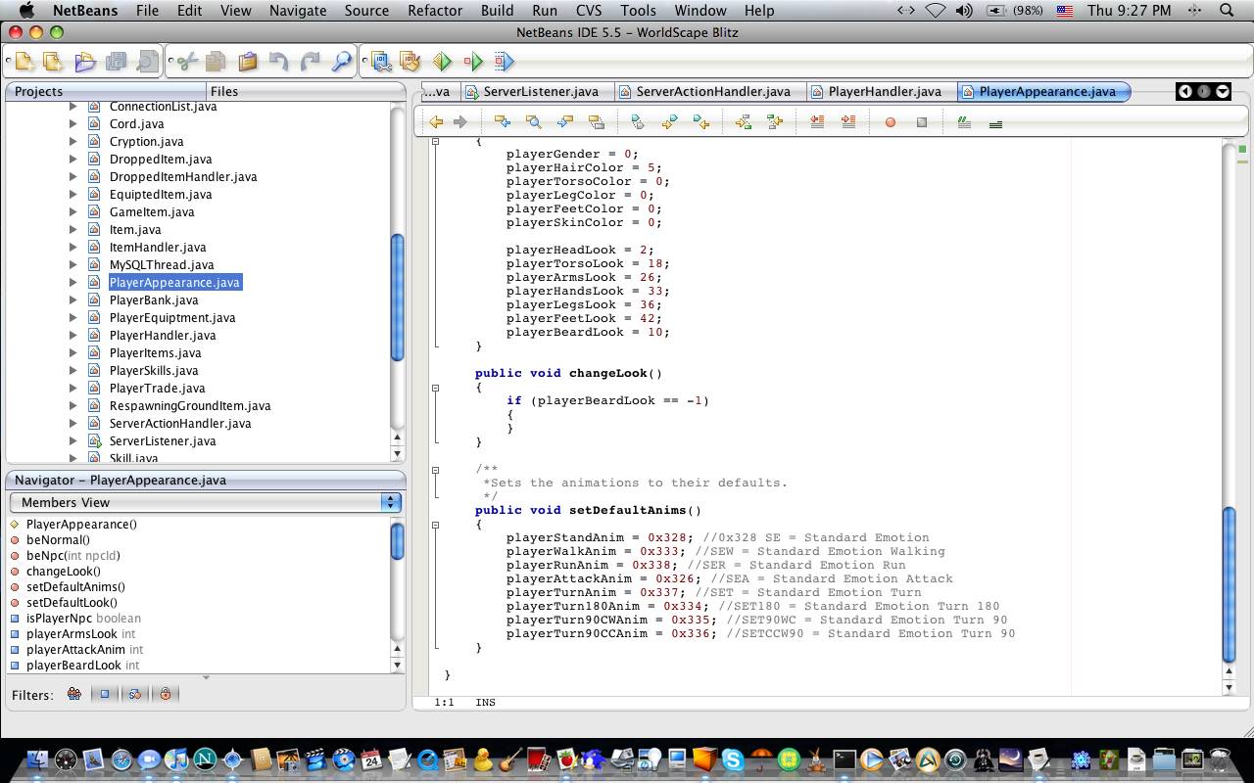This screenshot has width=1254, height=783.
Task: Click the Redo arrow icon
Action: click(x=310, y=62)
